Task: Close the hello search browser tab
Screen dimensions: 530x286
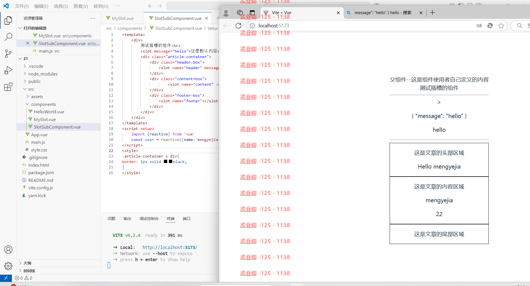Action: coord(421,13)
